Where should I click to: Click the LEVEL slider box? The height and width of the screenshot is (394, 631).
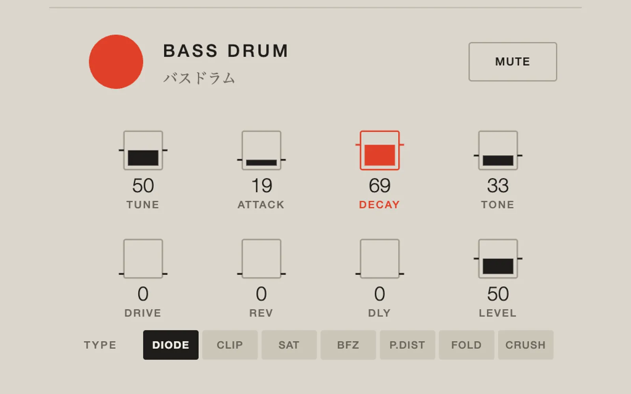coord(498,258)
